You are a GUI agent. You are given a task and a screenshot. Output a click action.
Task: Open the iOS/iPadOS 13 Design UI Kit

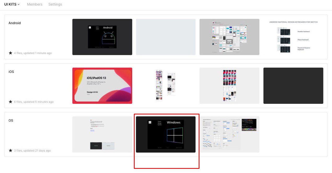pos(102,86)
